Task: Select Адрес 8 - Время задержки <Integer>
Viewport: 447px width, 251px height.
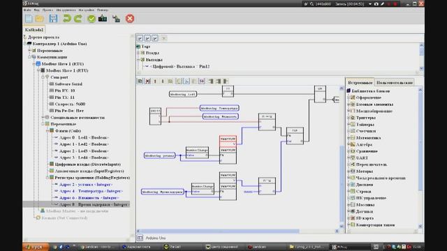Action: pos(94,204)
